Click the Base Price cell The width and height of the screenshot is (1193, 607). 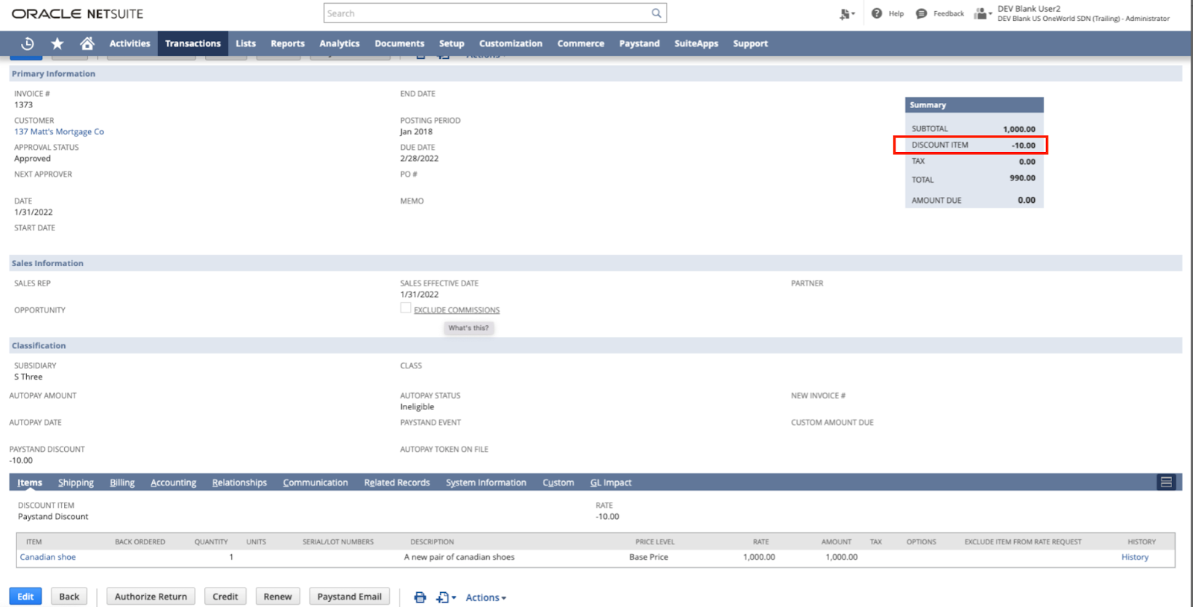pyautogui.click(x=649, y=557)
